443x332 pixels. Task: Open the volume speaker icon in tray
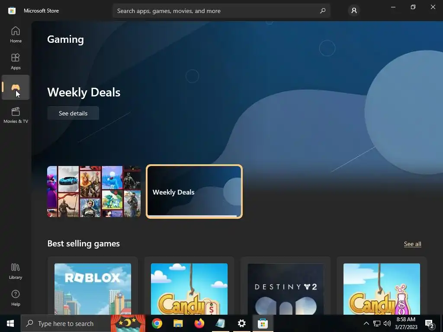(387, 323)
